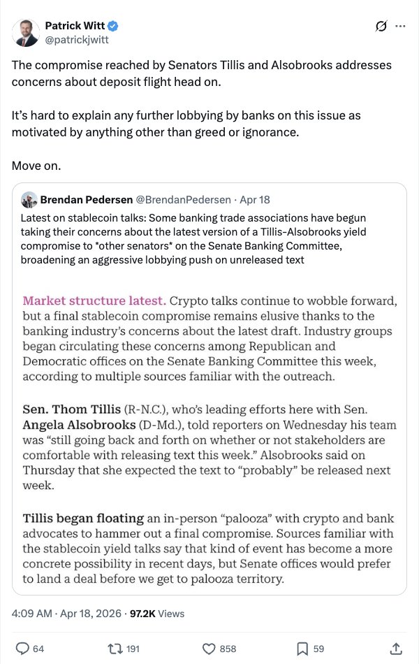Bookmark this post
The image size is (419, 664).
pos(302,649)
